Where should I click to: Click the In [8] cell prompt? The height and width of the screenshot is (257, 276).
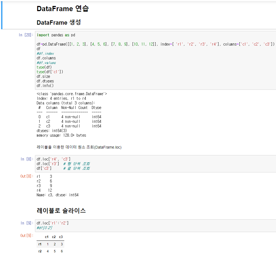pyautogui.click(x=27, y=159)
